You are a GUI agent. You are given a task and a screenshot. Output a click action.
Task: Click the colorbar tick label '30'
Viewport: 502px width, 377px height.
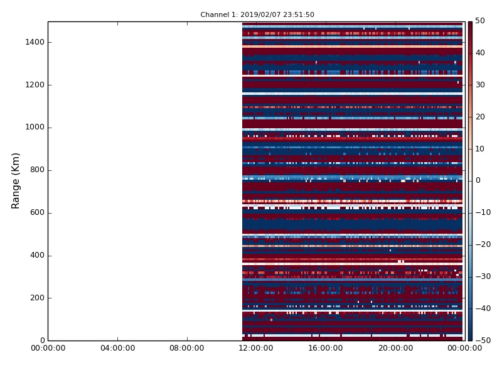click(480, 85)
